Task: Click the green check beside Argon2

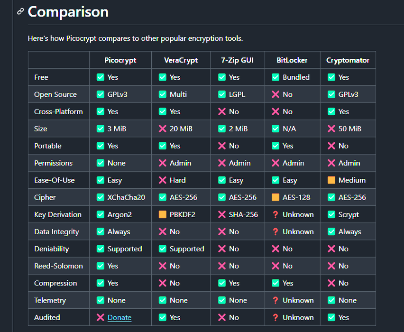Action: click(101, 214)
